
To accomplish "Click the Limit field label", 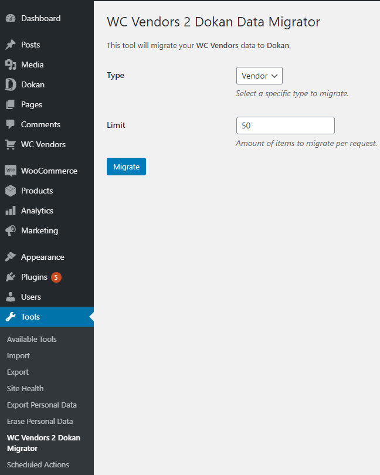I will point(116,125).
